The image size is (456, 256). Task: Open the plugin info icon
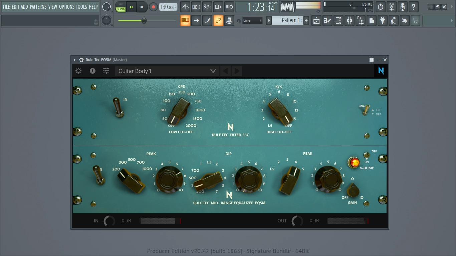point(92,71)
